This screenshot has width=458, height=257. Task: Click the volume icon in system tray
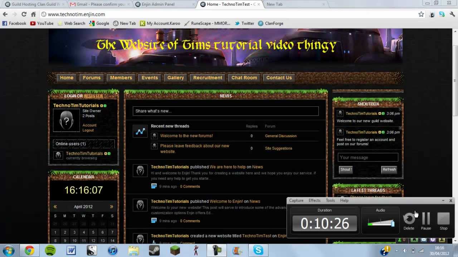tap(405, 251)
